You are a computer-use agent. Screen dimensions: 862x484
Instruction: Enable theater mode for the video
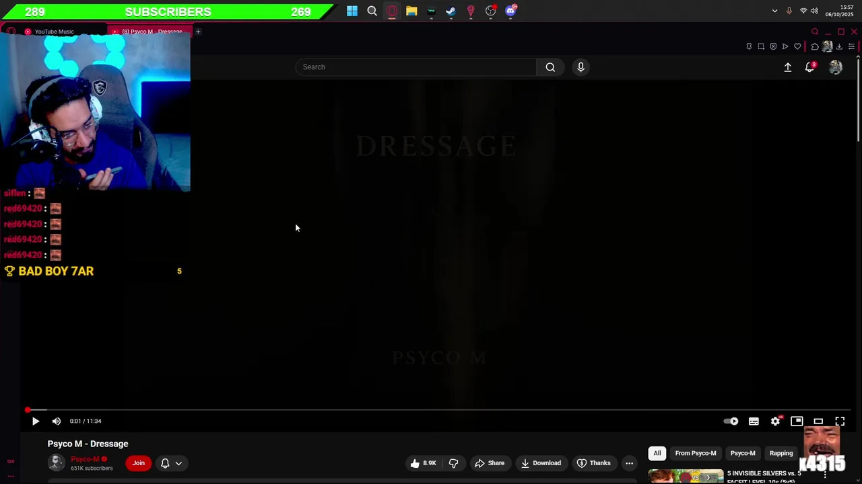click(x=818, y=421)
